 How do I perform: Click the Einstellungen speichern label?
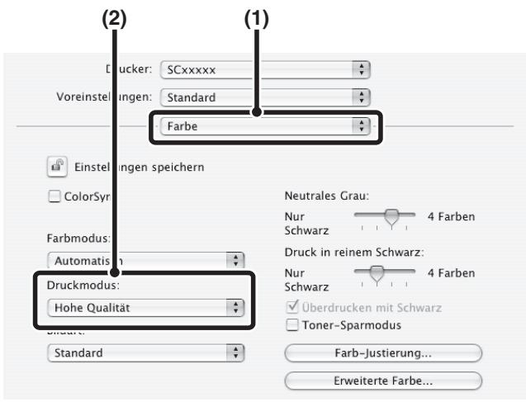(x=140, y=168)
